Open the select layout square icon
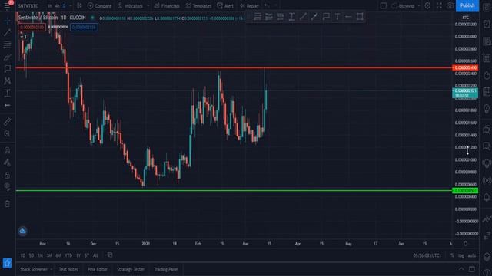This screenshot has height=276, width=492. 383,5
